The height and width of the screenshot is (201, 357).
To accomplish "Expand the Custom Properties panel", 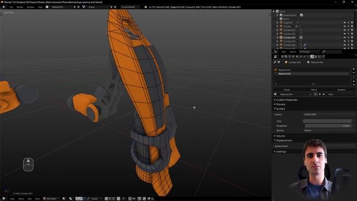I will click(x=286, y=100).
